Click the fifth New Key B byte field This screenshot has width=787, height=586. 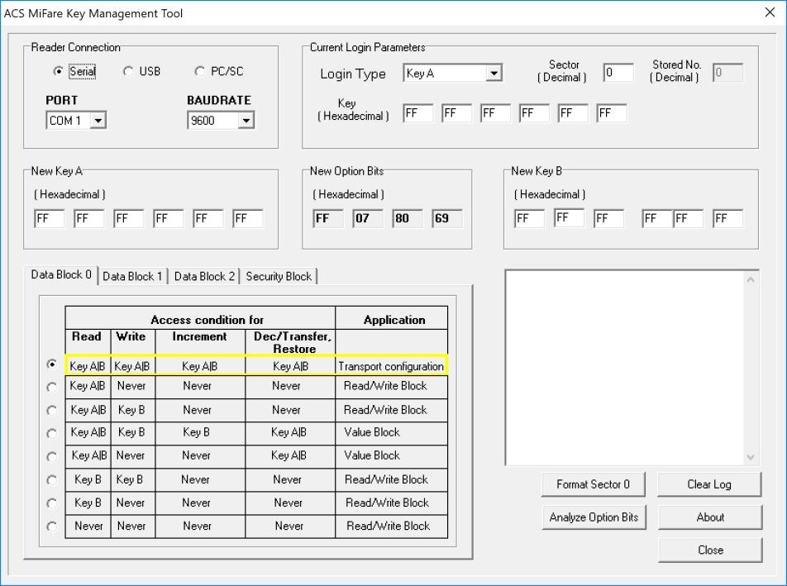[688, 218]
